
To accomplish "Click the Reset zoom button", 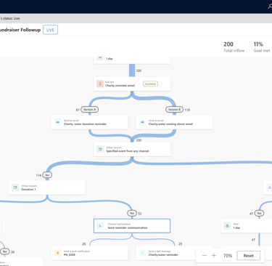I will pos(249,256).
